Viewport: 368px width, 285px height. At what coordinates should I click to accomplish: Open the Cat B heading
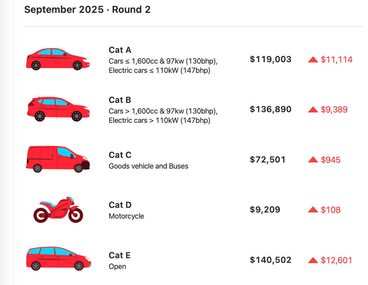click(120, 100)
